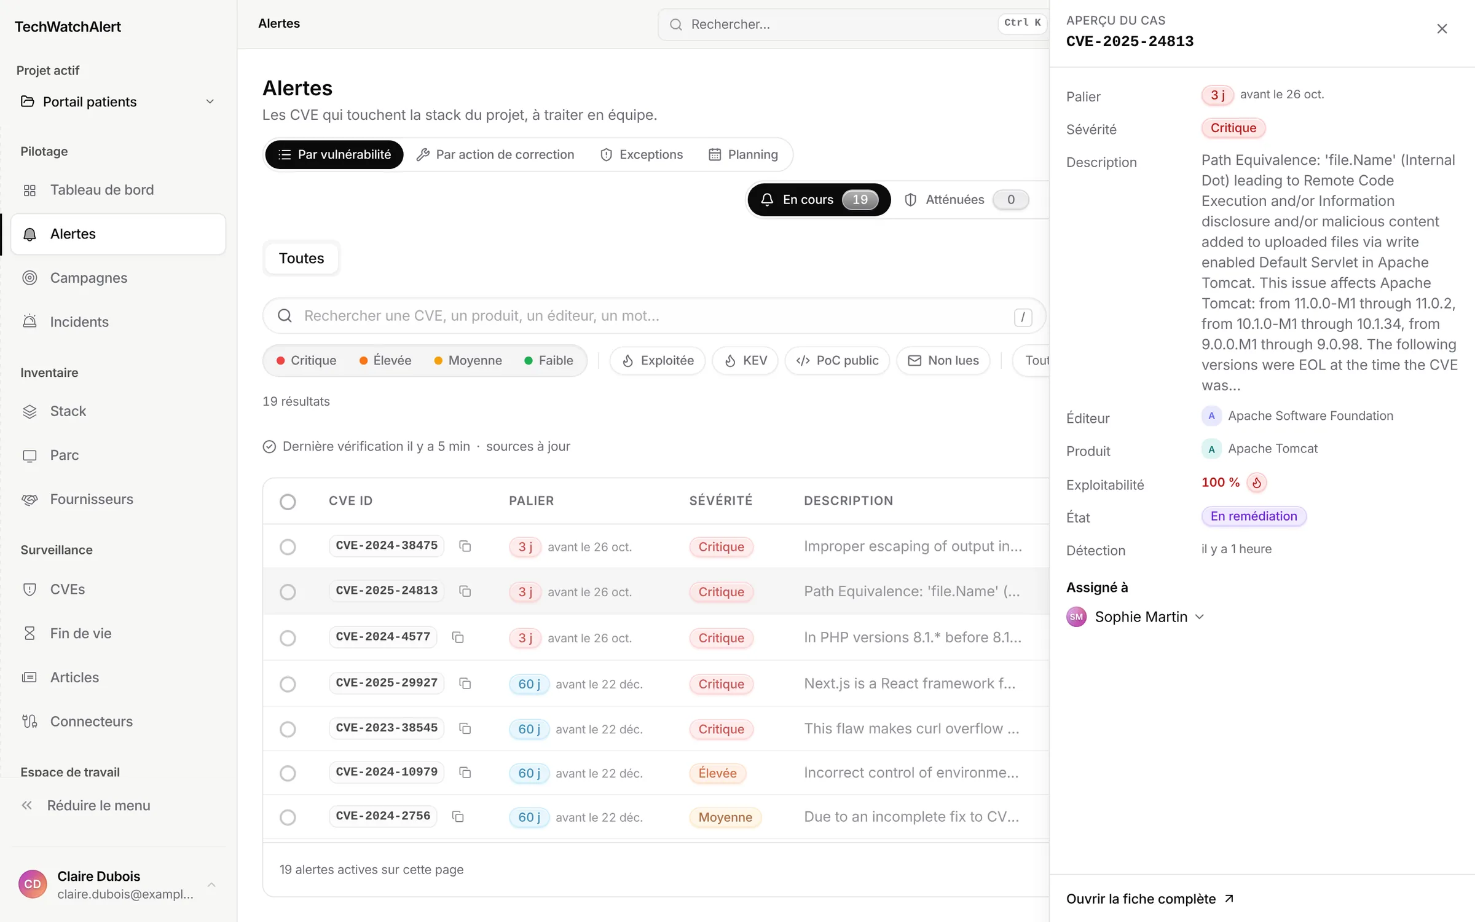
Task: Click the TechWatchAlert logo
Action: coord(68,26)
